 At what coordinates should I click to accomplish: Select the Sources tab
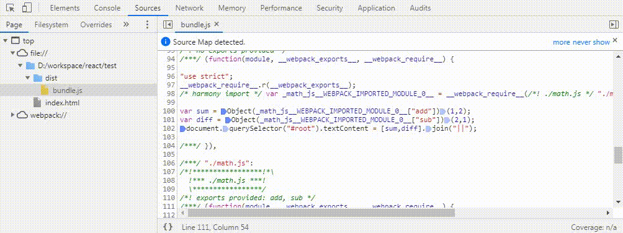pyautogui.click(x=148, y=8)
